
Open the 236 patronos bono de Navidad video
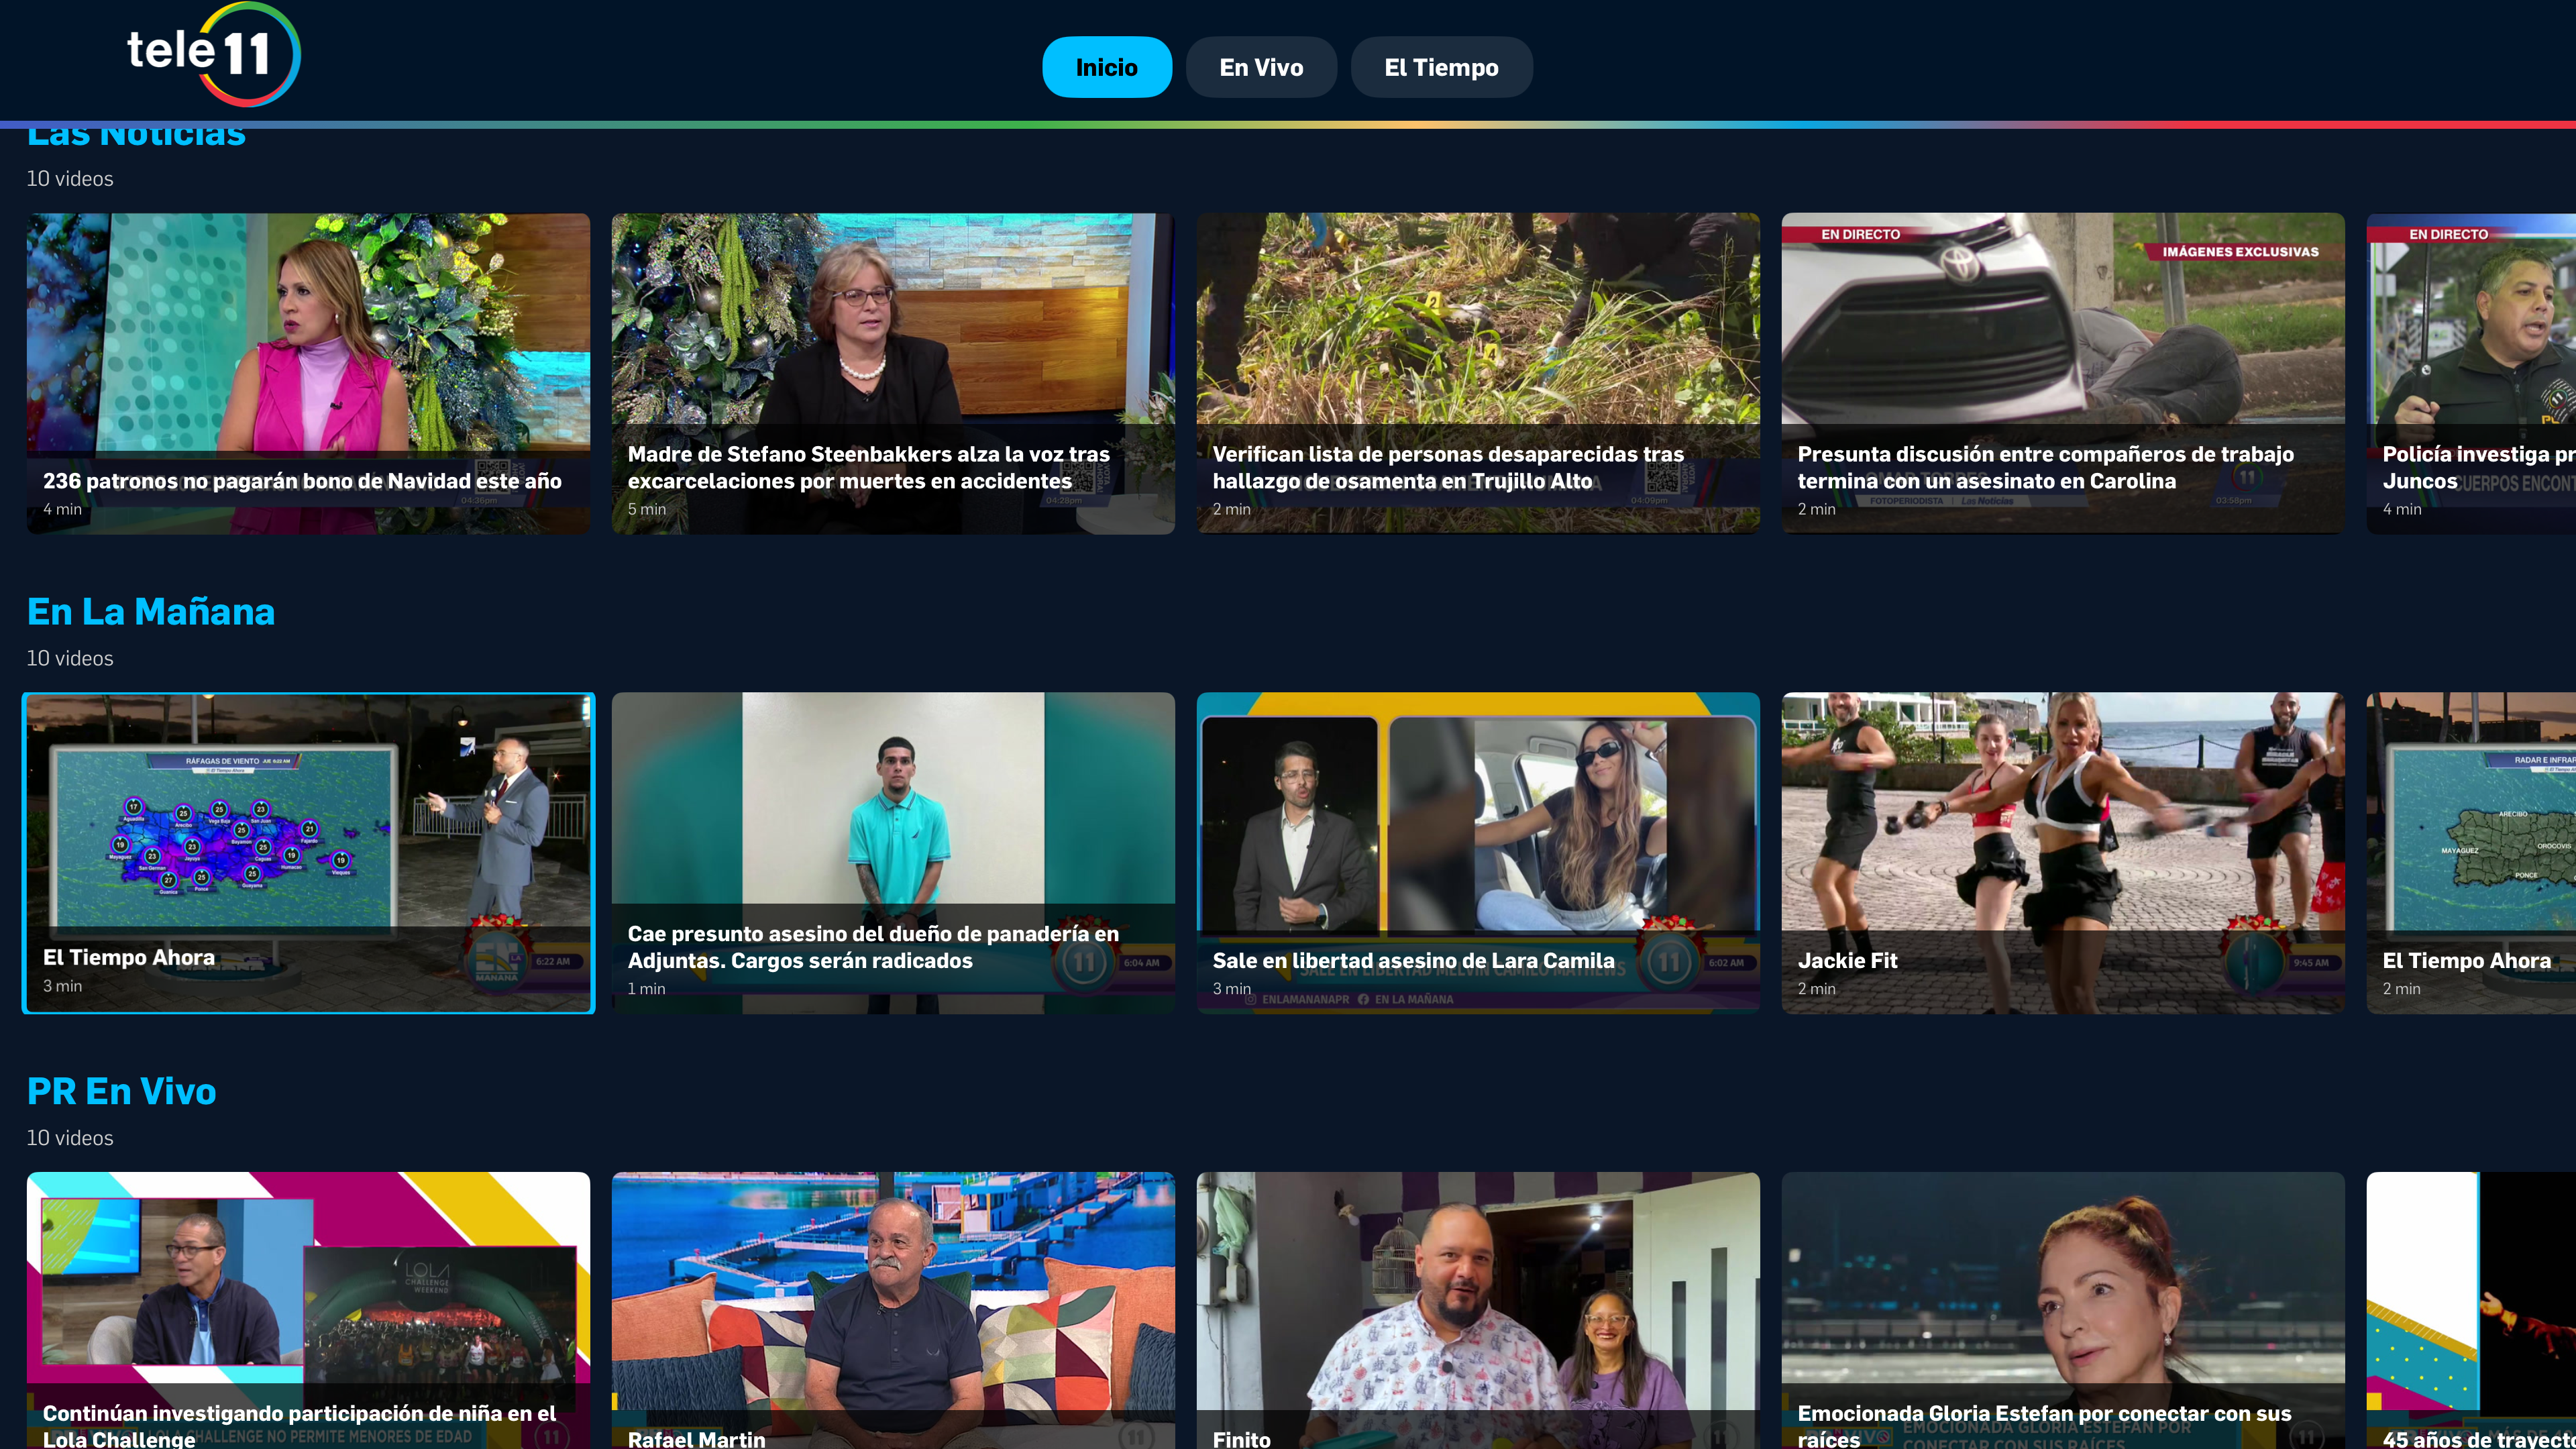(x=308, y=373)
